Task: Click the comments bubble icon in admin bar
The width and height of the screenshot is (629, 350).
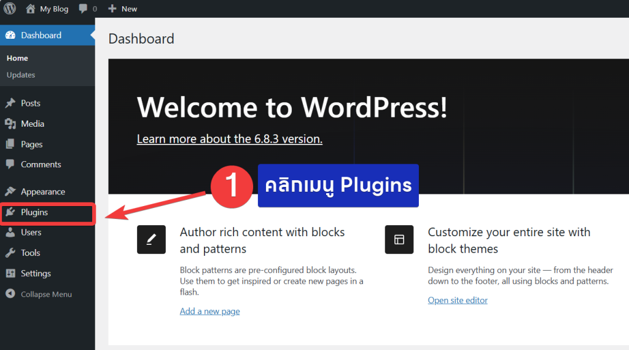Action: click(83, 9)
